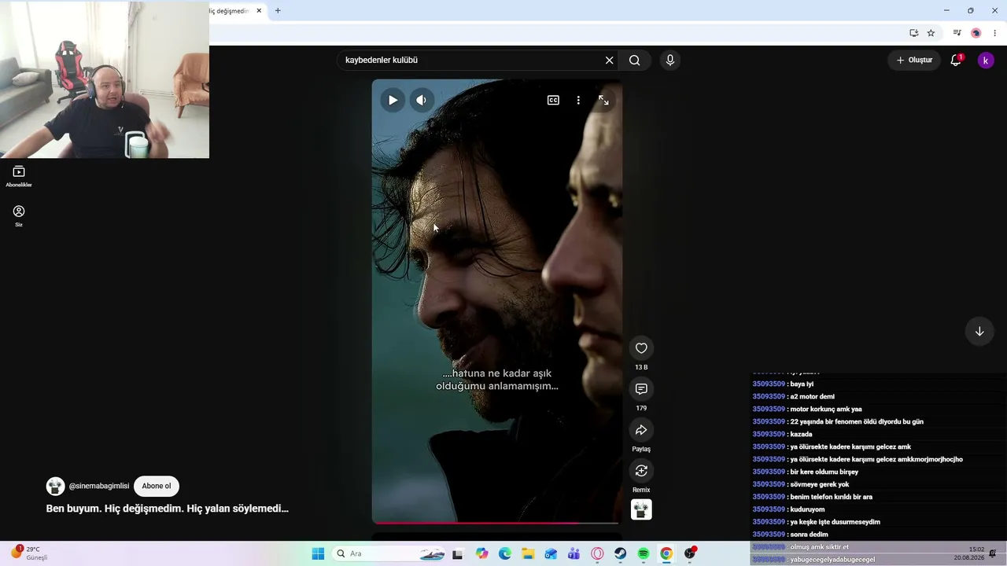Open the Shorts three-dot options menu
Viewport: 1007px width, 566px height.
point(578,100)
